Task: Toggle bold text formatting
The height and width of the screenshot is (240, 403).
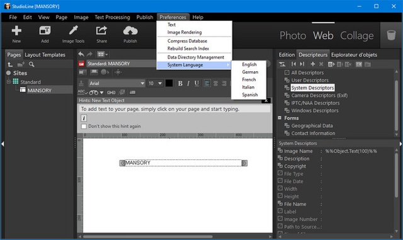Action: pyautogui.click(x=180, y=83)
